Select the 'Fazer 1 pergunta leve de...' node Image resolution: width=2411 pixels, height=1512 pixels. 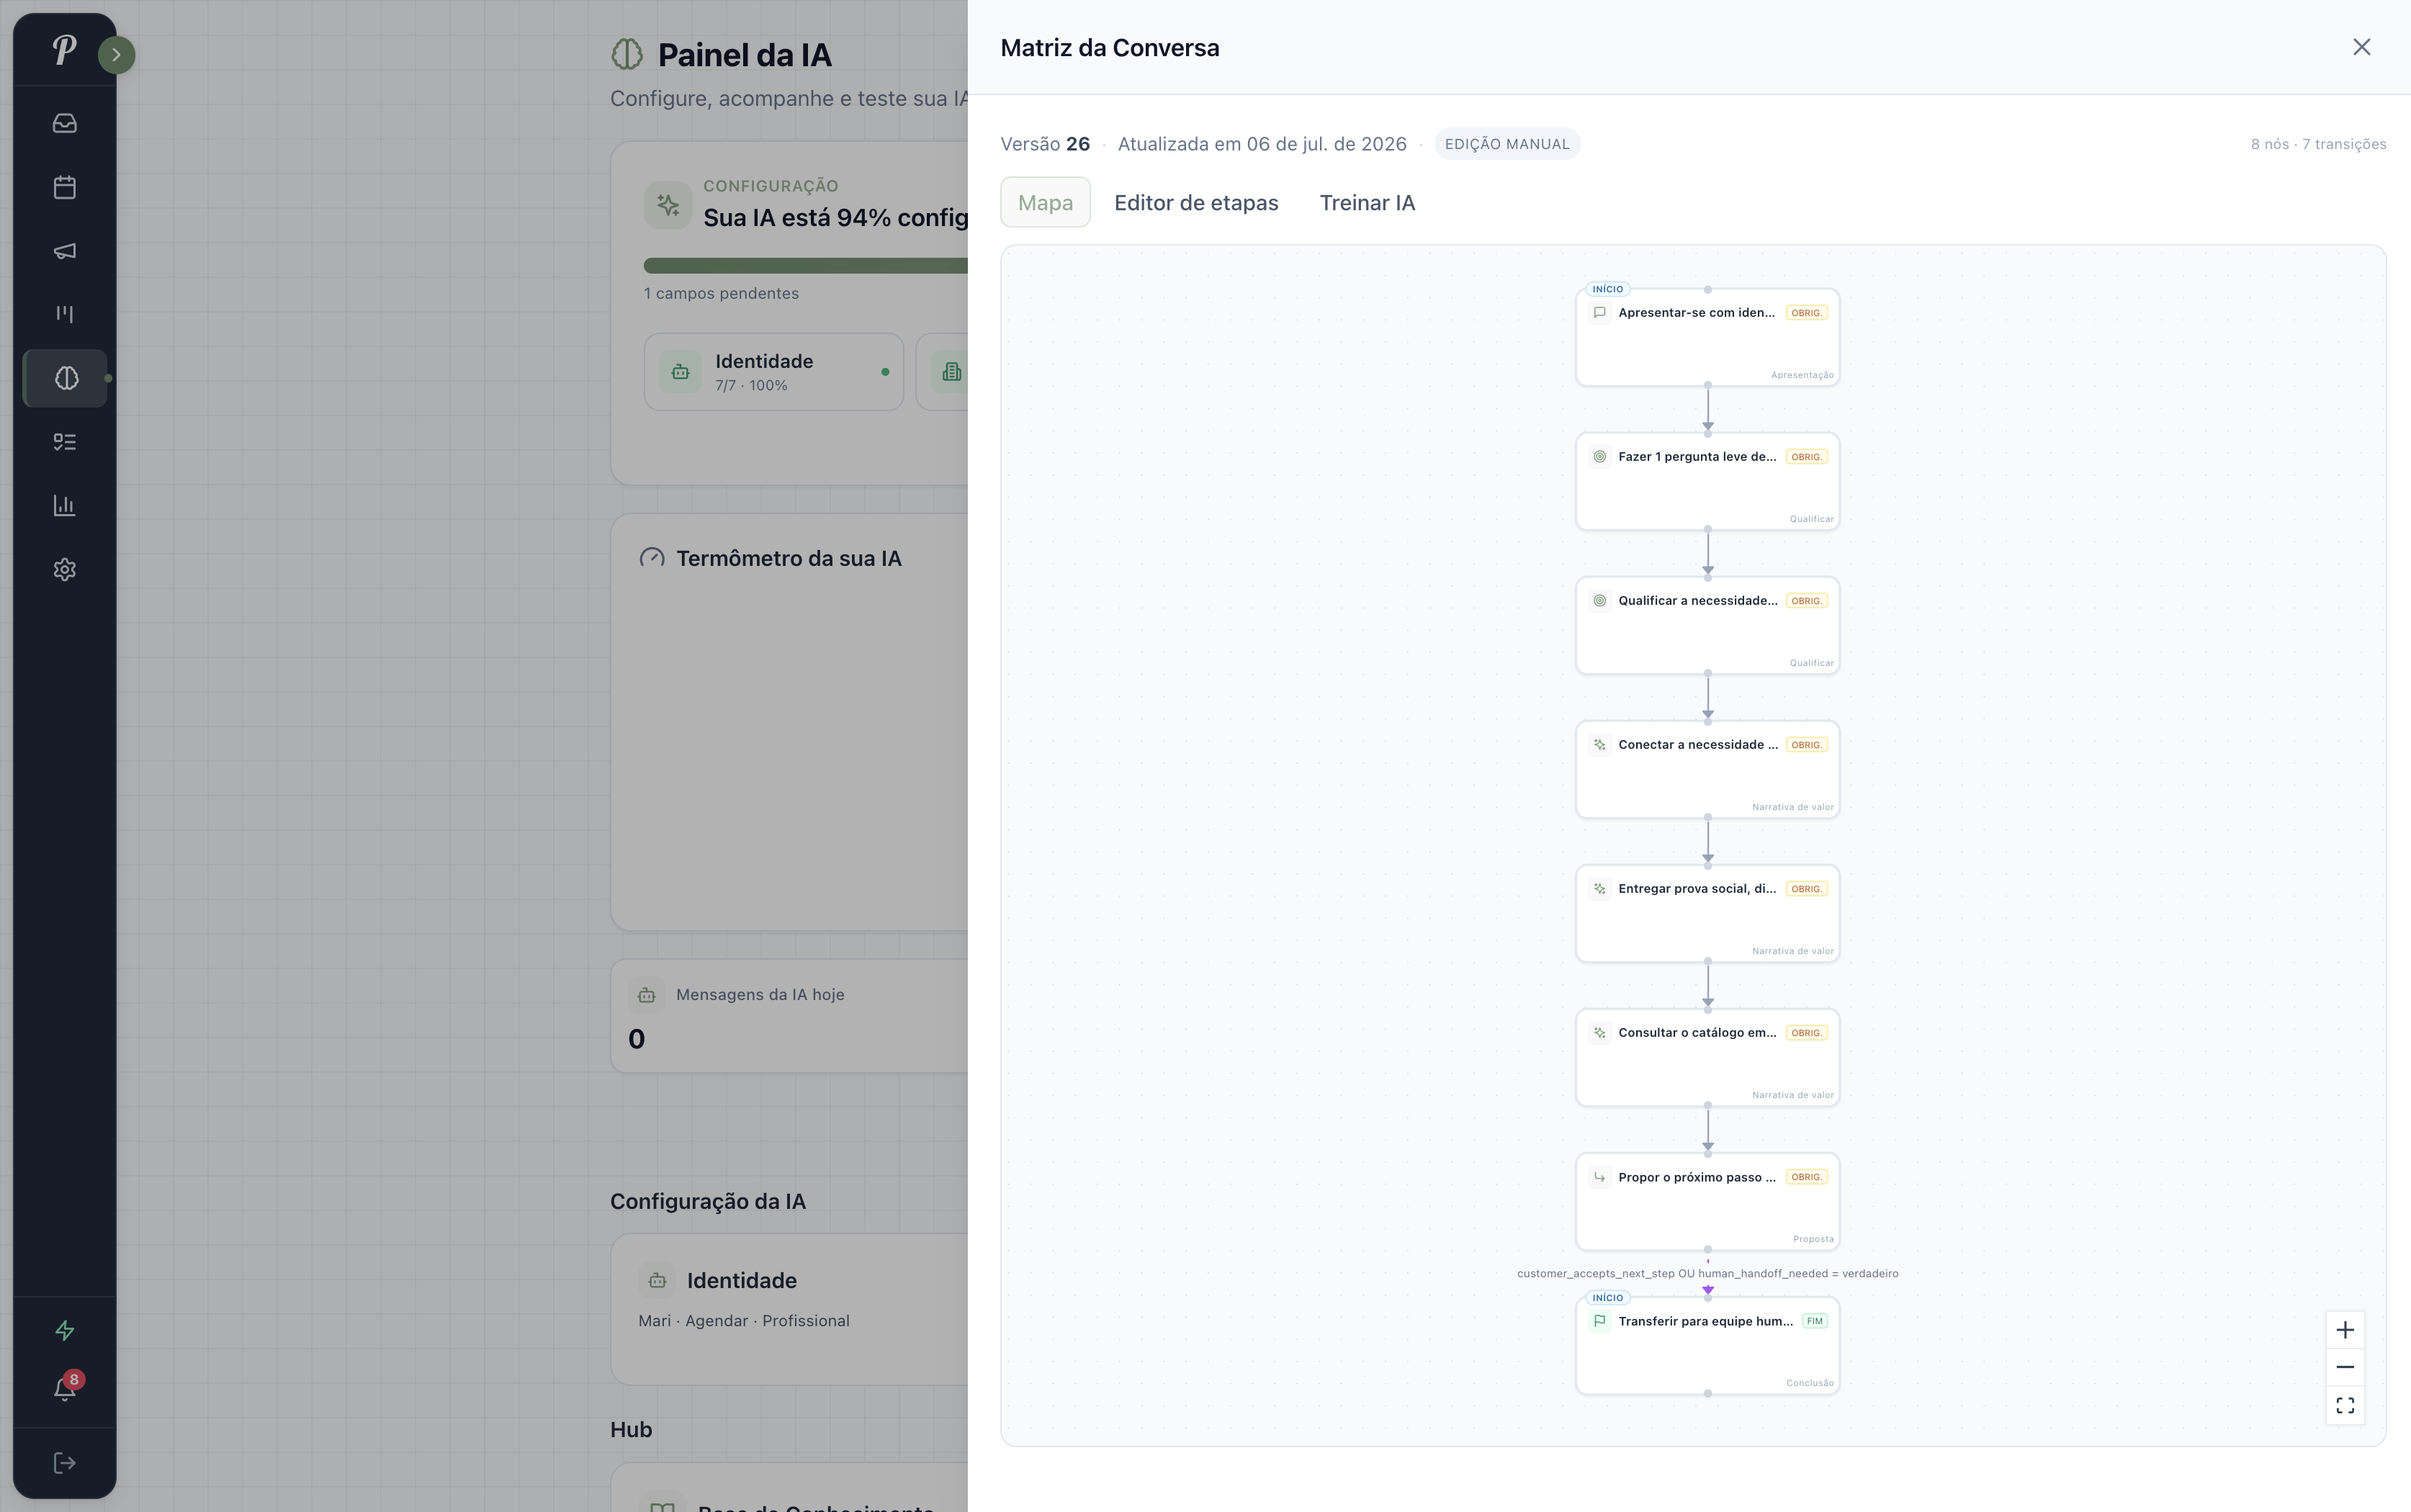coord(1707,481)
